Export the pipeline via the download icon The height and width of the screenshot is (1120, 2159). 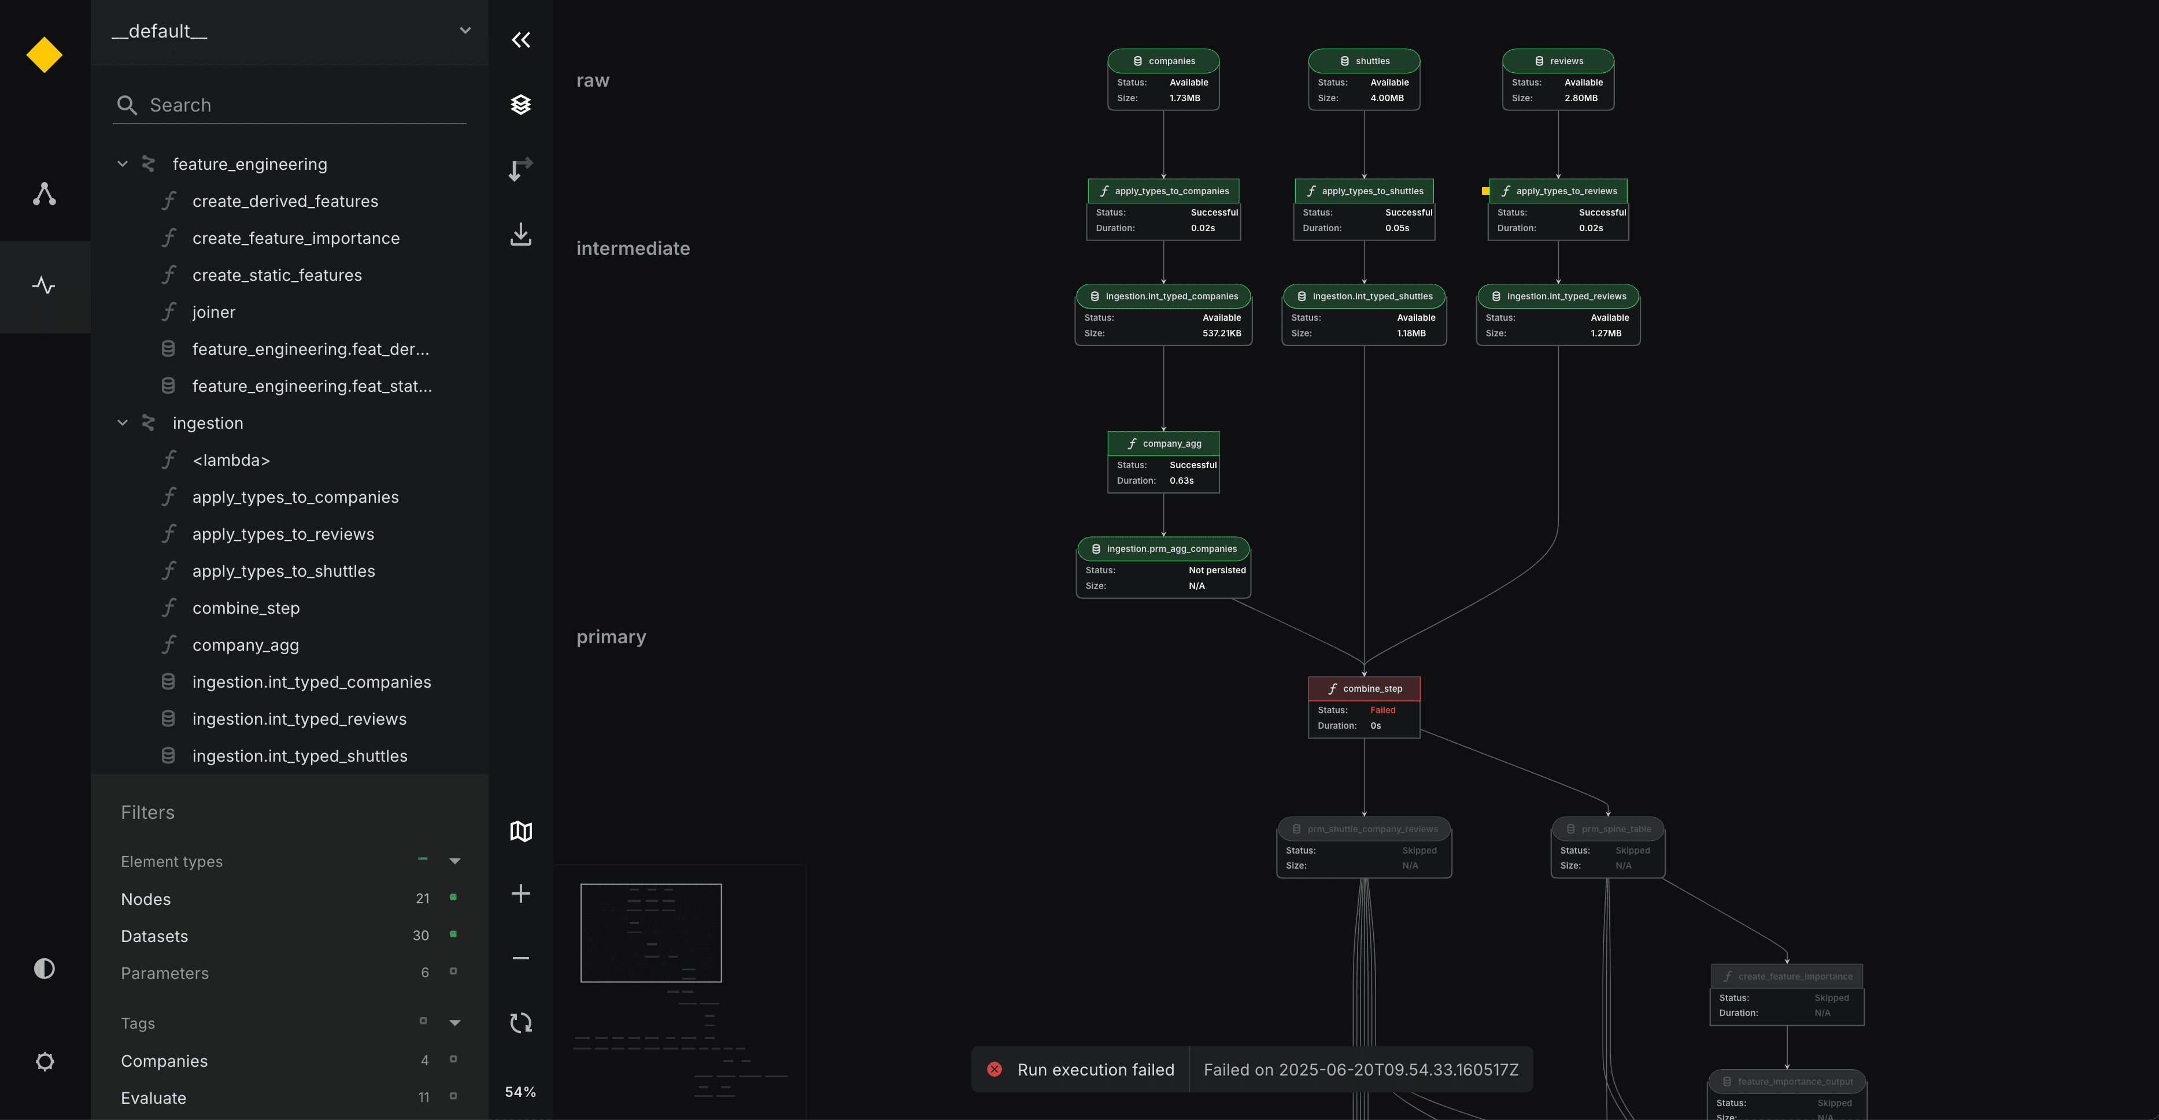pyautogui.click(x=520, y=235)
